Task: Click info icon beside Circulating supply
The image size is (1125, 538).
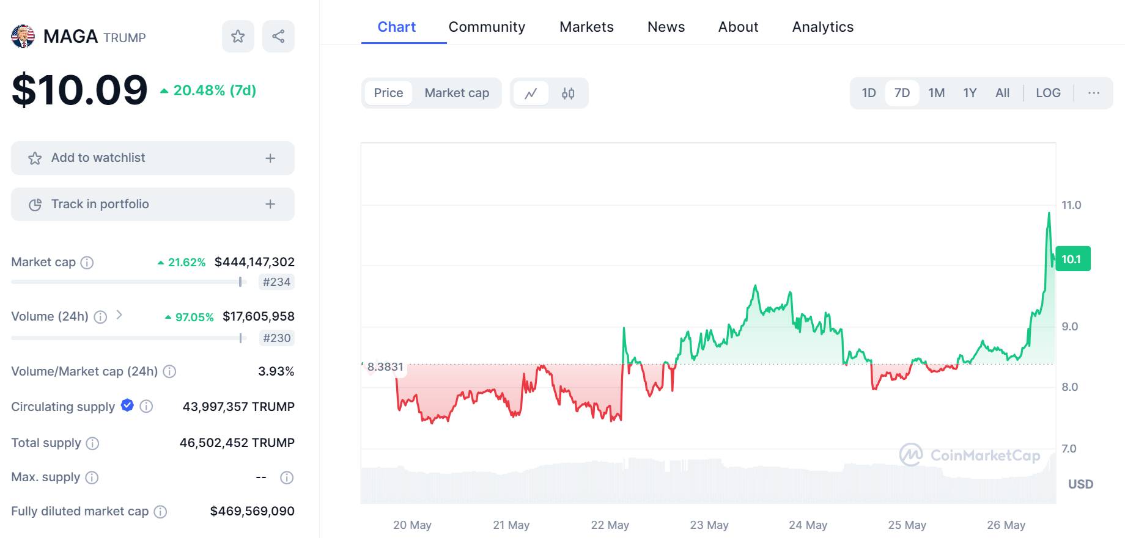Action: pyautogui.click(x=146, y=406)
